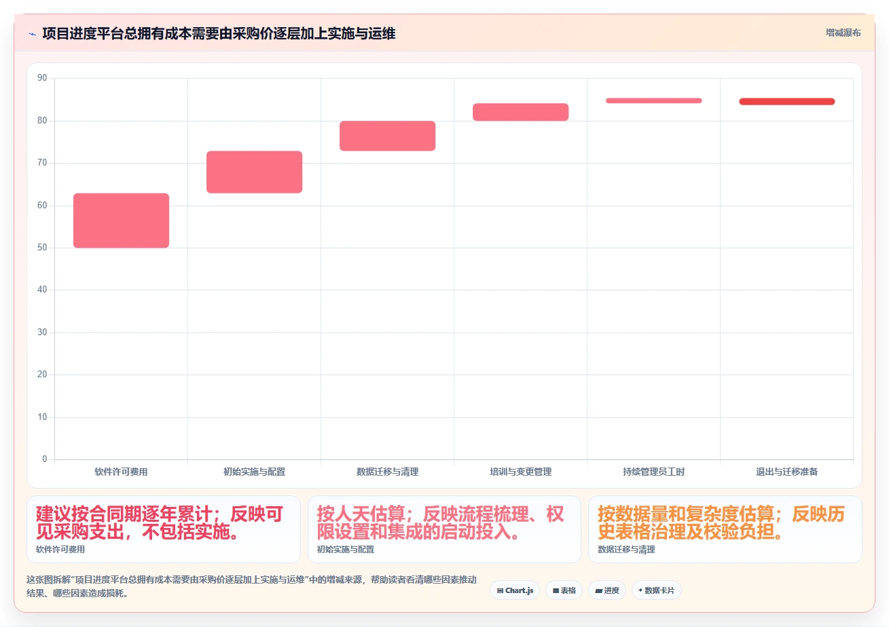Click the 退出与迁移准备 x-axis label
Image resolution: width=889 pixels, height=627 pixels.
tap(786, 472)
